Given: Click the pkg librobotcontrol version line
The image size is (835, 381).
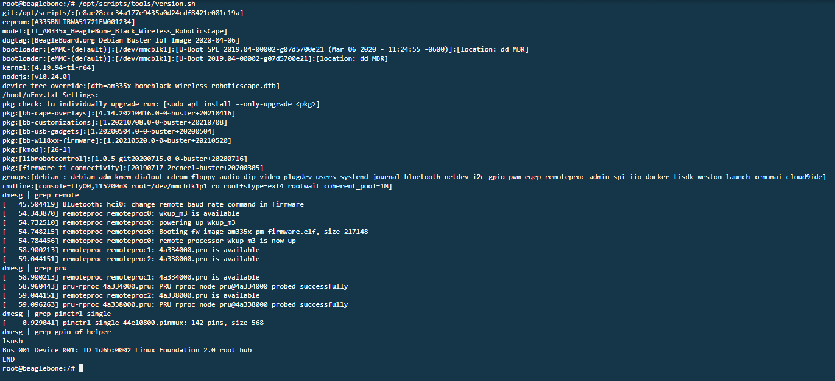Looking at the screenshot, I should tap(125, 159).
